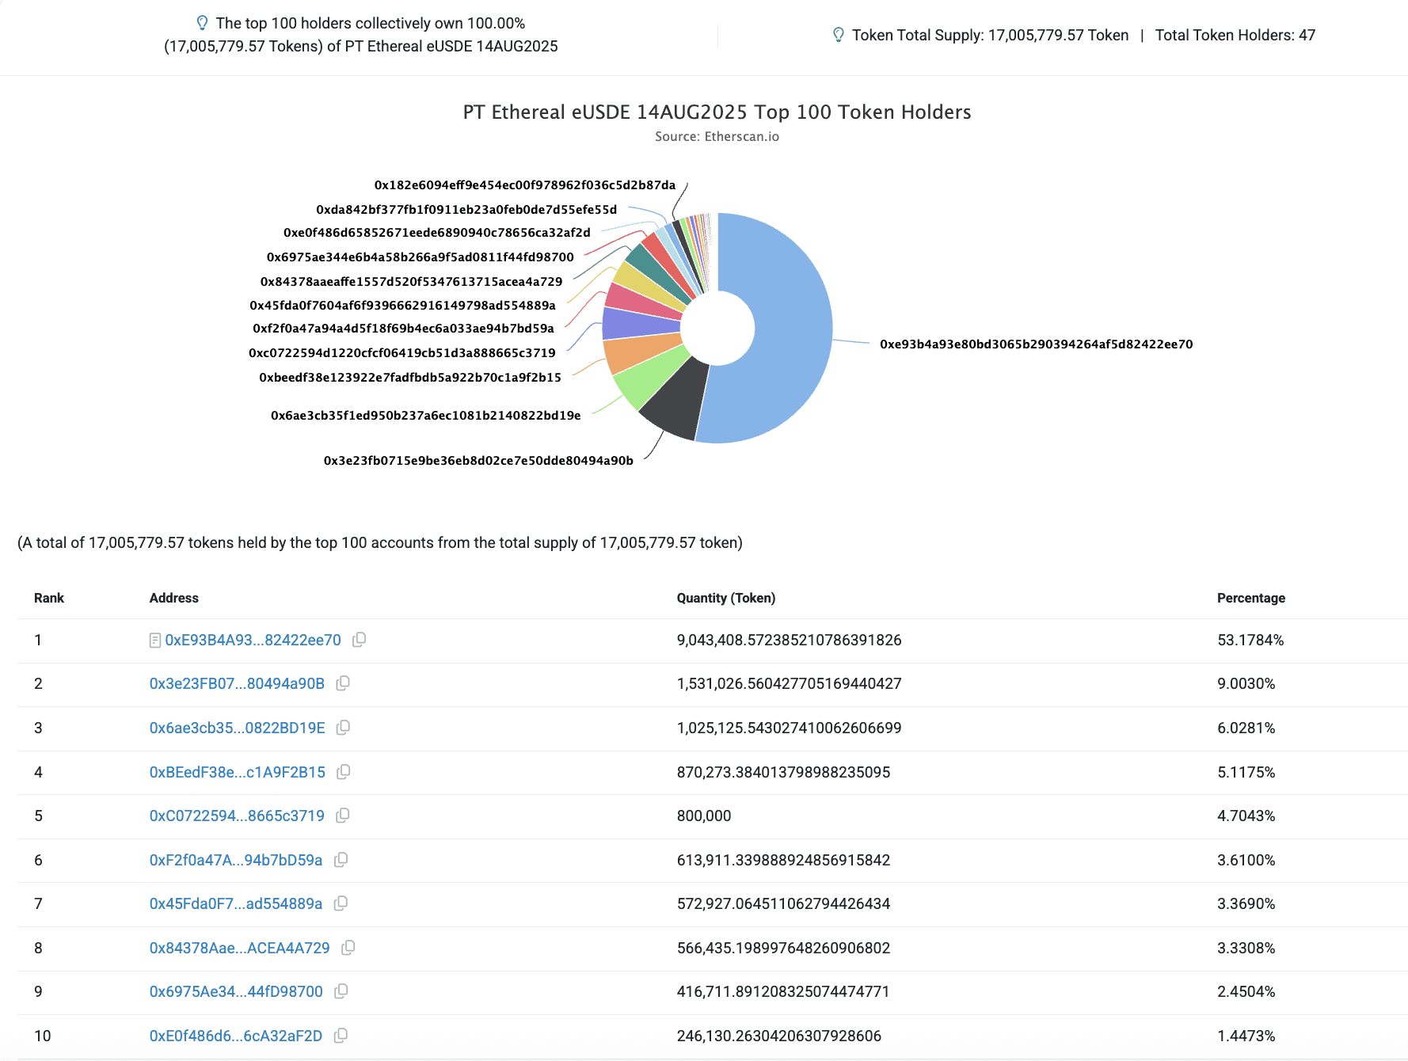Copy the 0x45Fda0F7...ad554889a address

(341, 903)
